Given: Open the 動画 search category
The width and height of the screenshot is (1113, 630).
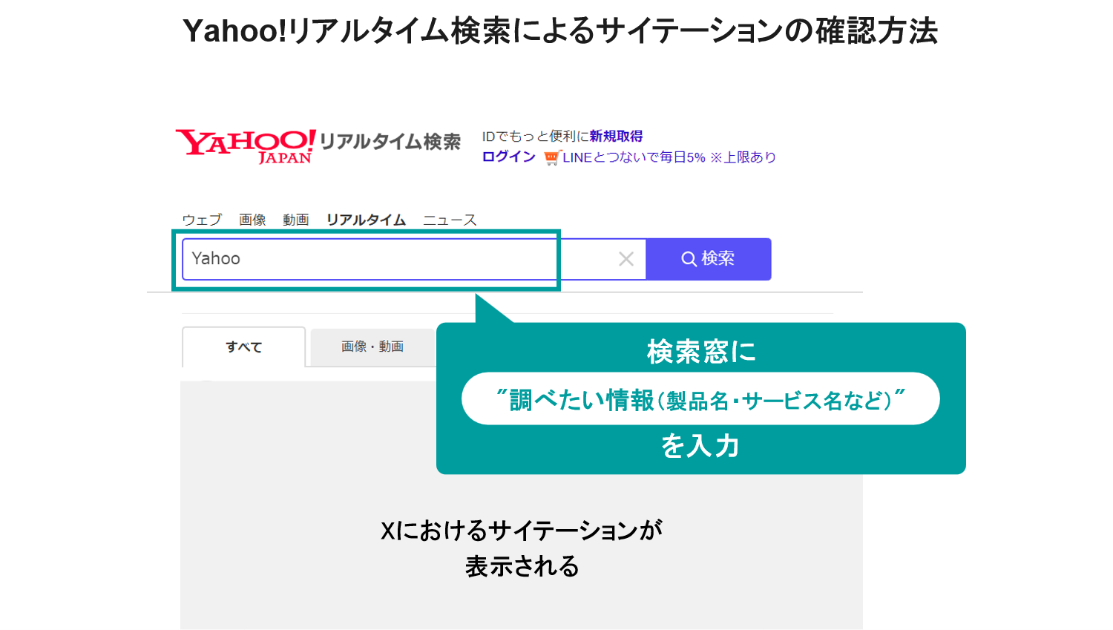Looking at the screenshot, I should pos(295,220).
